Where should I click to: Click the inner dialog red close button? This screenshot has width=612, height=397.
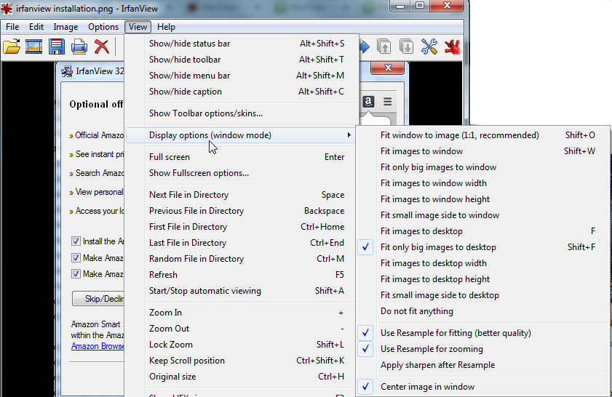(388, 68)
